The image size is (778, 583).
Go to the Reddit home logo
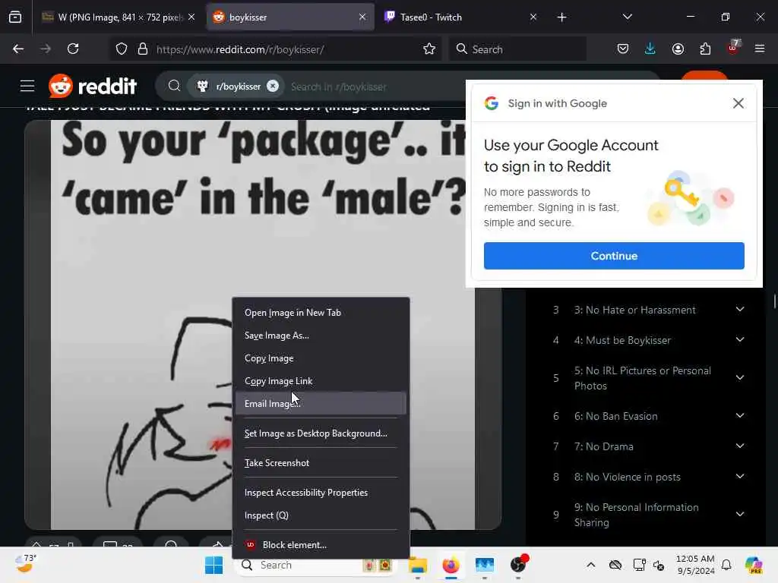(92, 87)
